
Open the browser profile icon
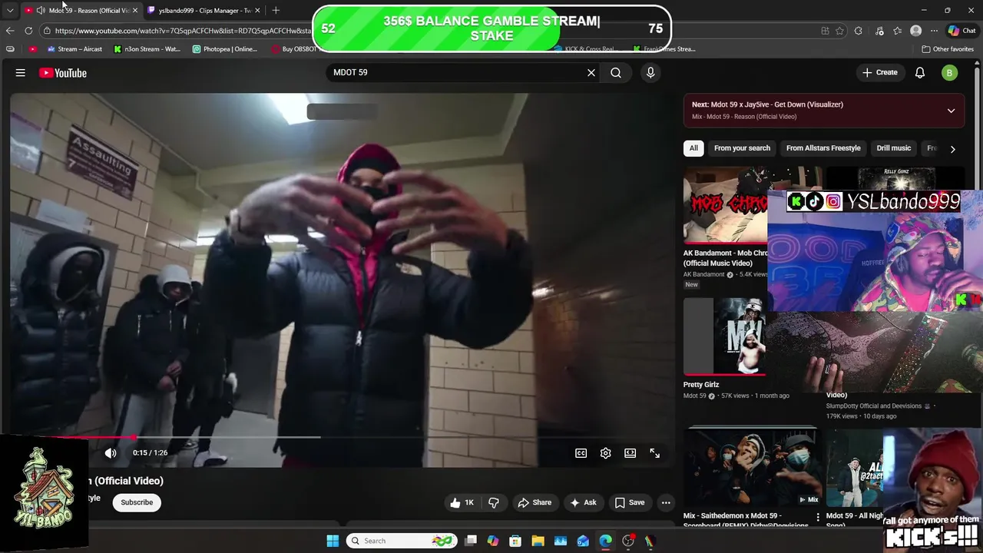click(x=915, y=31)
